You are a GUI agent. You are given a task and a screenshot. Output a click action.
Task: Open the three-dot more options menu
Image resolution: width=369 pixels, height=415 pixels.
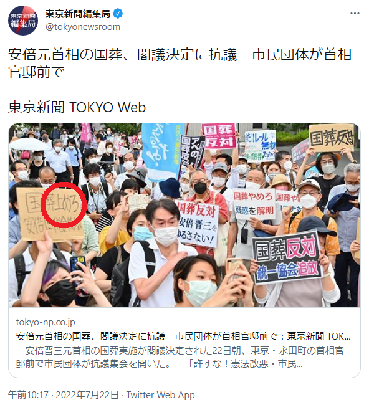pyautogui.click(x=355, y=14)
